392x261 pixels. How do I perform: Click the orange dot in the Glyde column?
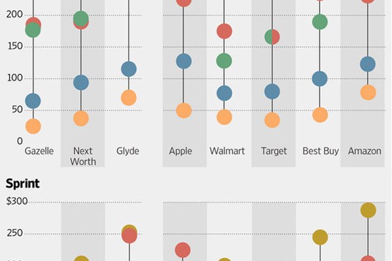[x=129, y=98]
